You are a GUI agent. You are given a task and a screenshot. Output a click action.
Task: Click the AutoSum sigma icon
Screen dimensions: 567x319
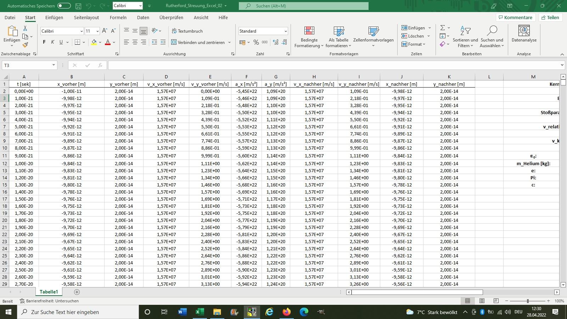click(x=443, y=28)
